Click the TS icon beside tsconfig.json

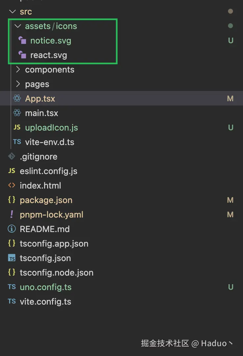[x=12, y=258]
